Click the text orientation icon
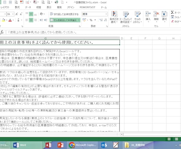Image resolution: width=181 pixels, height=149 pixels. point(41,14)
